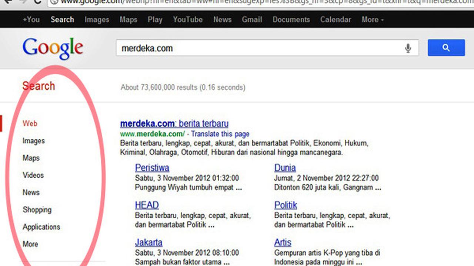This screenshot has width=474, height=266.
Task: Open the HEAD sitelink
Action: click(x=147, y=205)
